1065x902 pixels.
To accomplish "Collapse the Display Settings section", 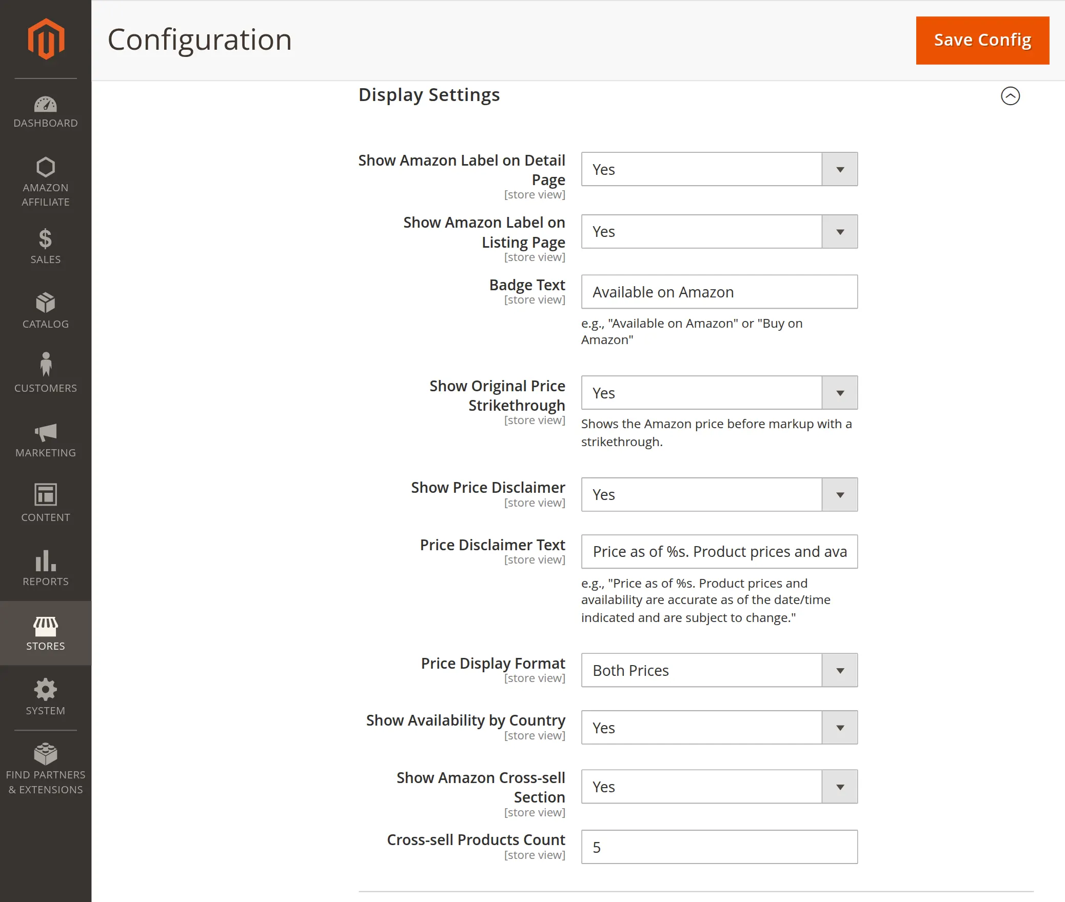I will (1010, 96).
